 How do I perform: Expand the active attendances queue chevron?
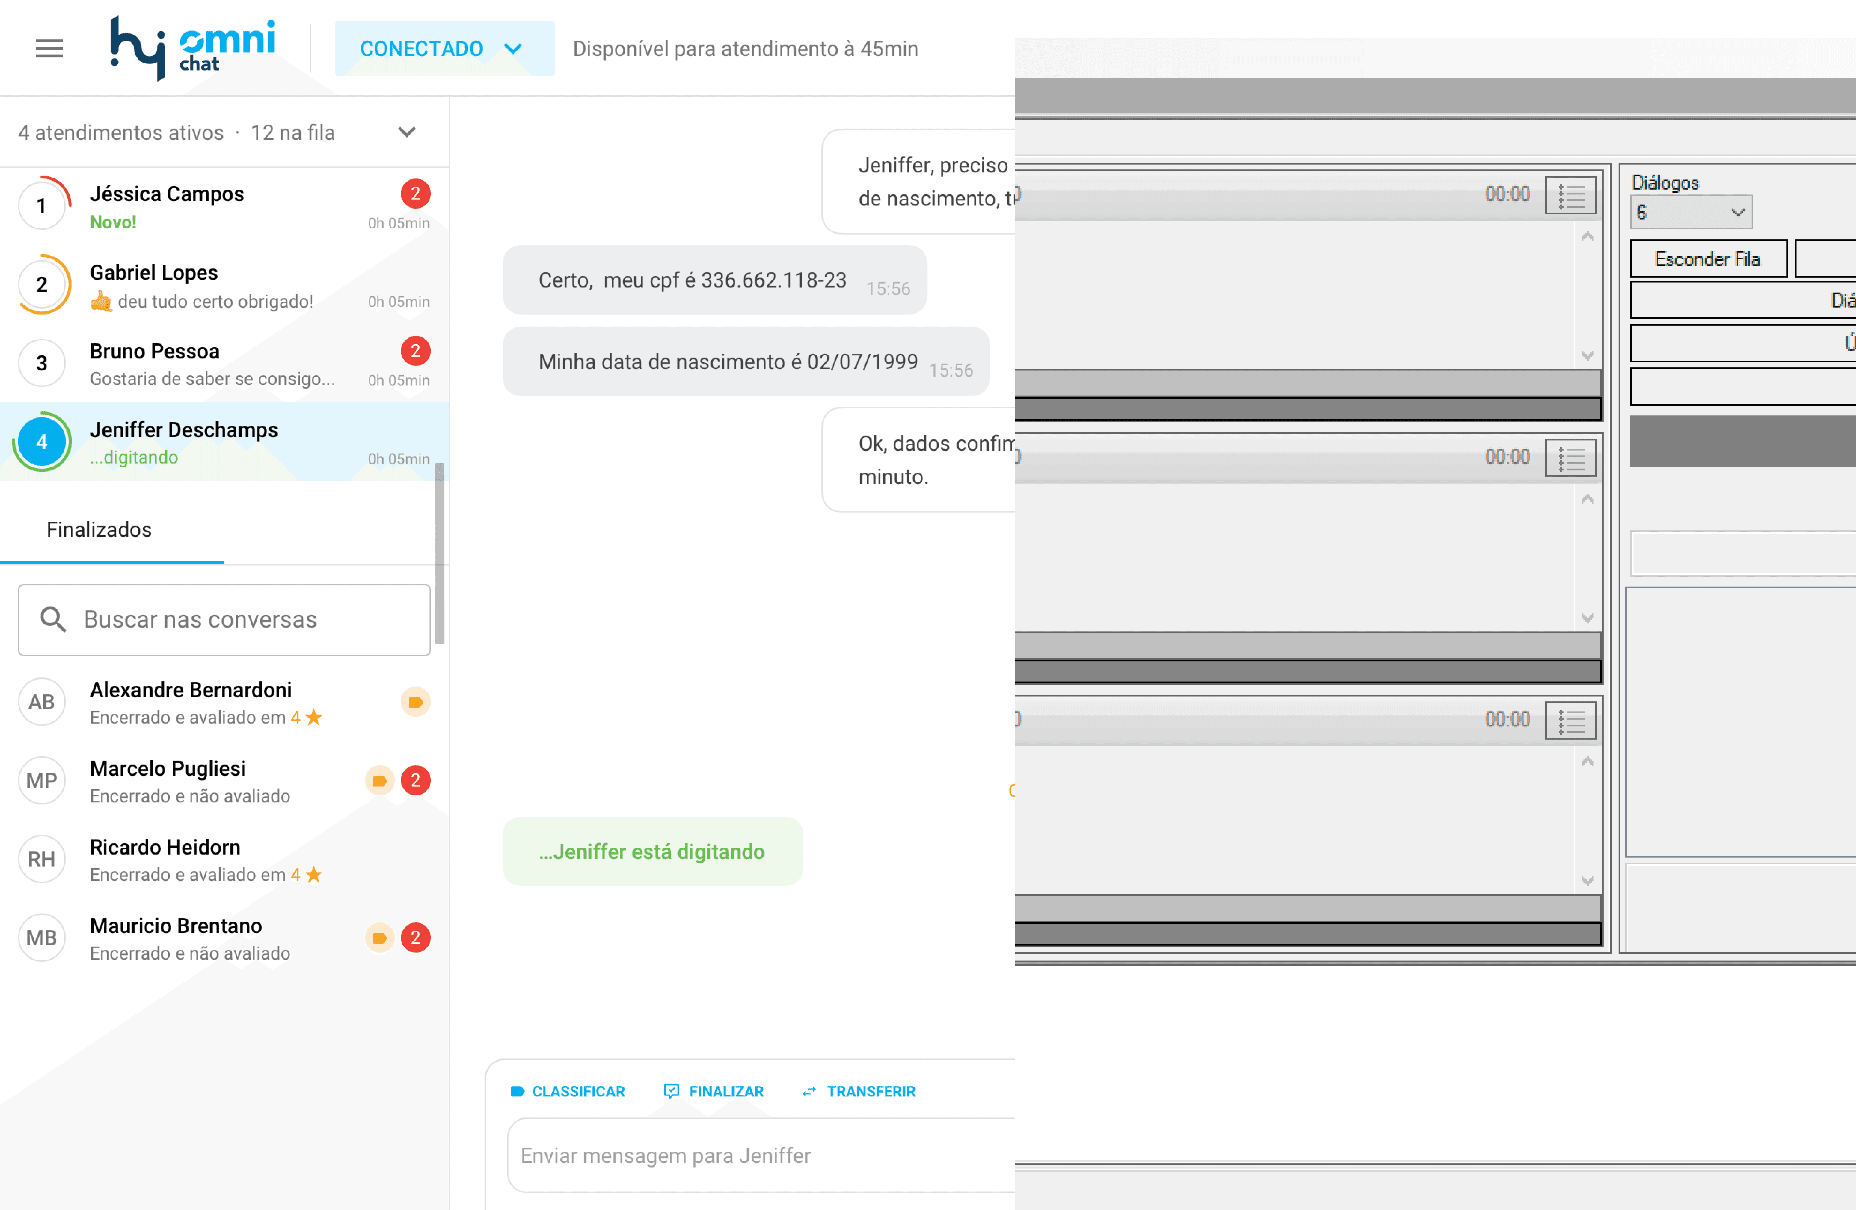click(x=406, y=132)
